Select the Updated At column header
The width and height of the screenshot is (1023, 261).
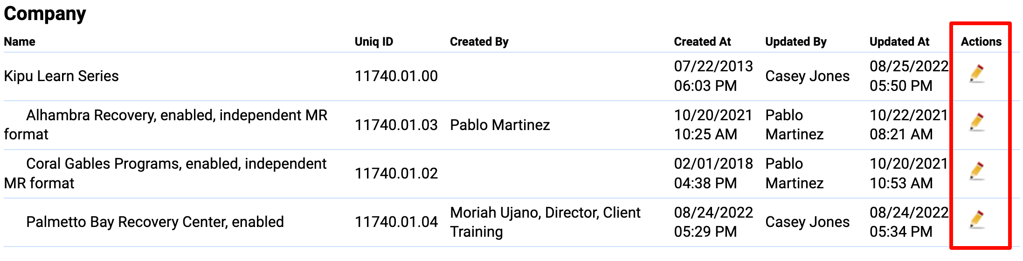899,41
